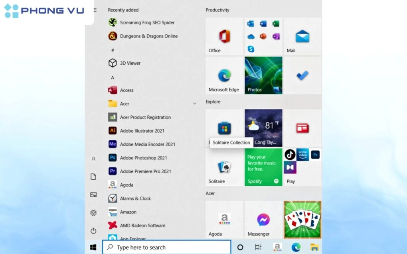Click Task View on the taskbar

(x=258, y=247)
